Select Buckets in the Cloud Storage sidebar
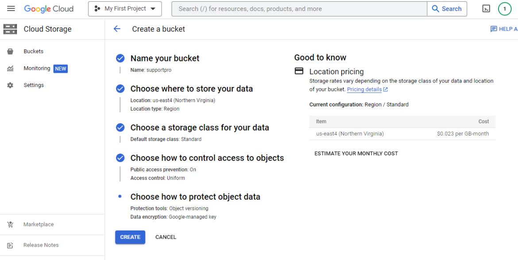Image resolution: width=518 pixels, height=260 pixels. [33, 51]
